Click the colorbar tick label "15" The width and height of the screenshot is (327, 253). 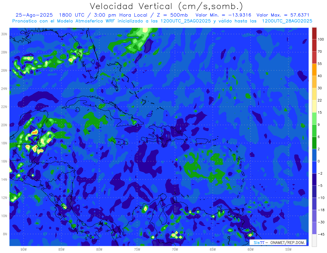(320, 112)
